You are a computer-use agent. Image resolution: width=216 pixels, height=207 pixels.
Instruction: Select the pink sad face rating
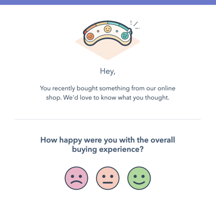[77, 178]
